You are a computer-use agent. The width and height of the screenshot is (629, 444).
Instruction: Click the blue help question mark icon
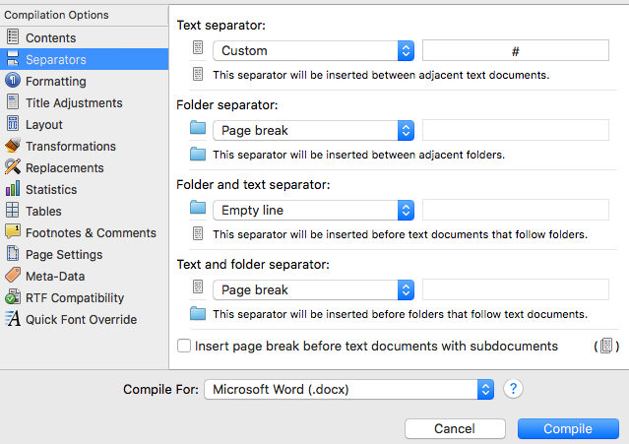tap(512, 389)
